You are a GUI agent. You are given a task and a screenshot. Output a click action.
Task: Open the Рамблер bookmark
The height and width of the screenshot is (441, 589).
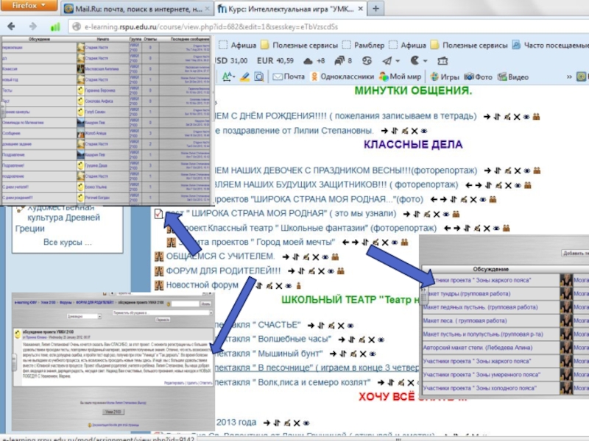click(364, 45)
